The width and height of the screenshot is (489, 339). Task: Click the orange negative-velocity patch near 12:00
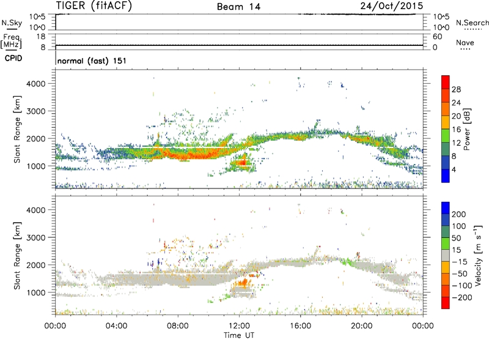coord(243,283)
